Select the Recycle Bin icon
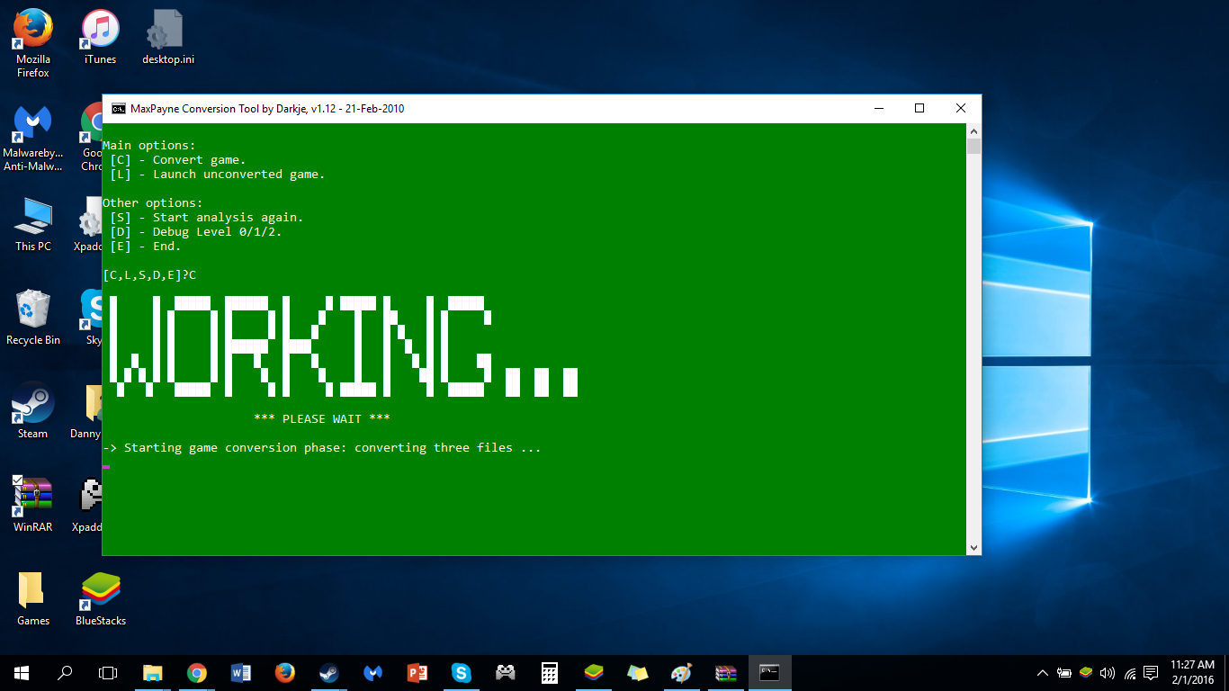 33,319
